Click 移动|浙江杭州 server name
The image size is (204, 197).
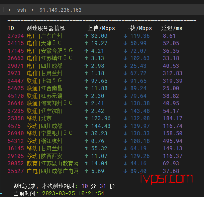tap(44, 141)
